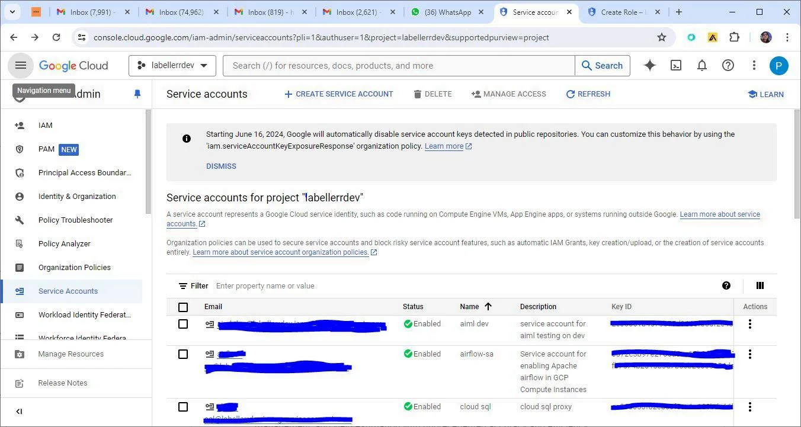The width and height of the screenshot is (801, 427).
Task: Switch to the WhatsApp tab
Action: tap(448, 12)
